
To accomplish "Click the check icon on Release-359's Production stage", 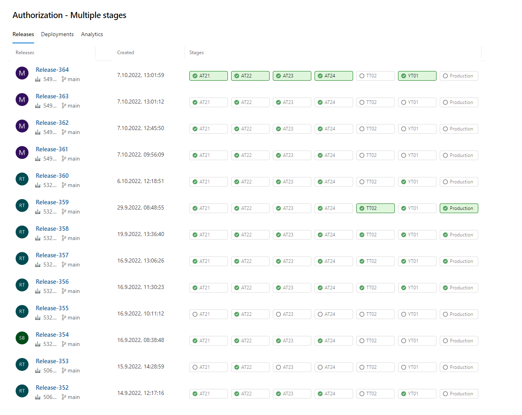I will coord(445,208).
